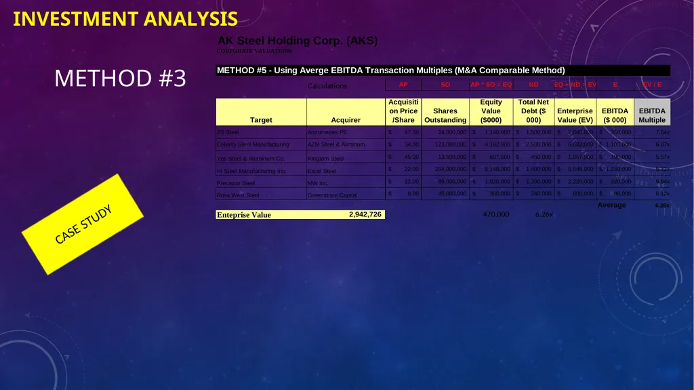This screenshot has height=390, width=694.
Task: Click the HI Steel Manufacturing Inc. cell
Action: click(x=261, y=170)
